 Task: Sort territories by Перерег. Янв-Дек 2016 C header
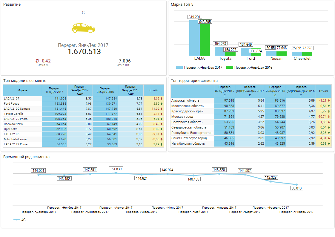click(275, 91)
